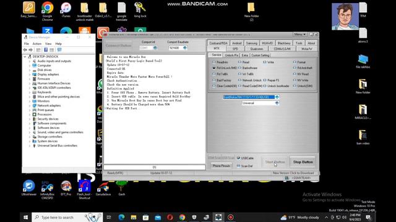Select Network adapters in Device Manager
The image size is (396, 222).
tap(49, 105)
